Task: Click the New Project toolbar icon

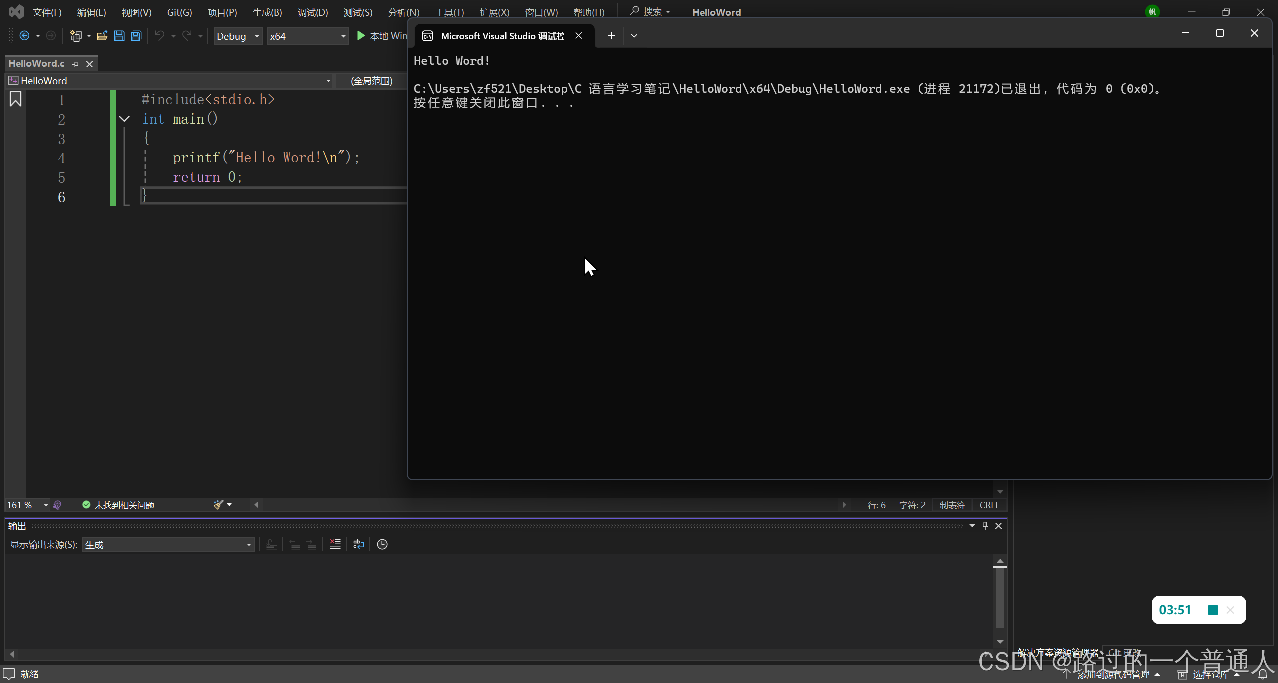Action: [76, 36]
